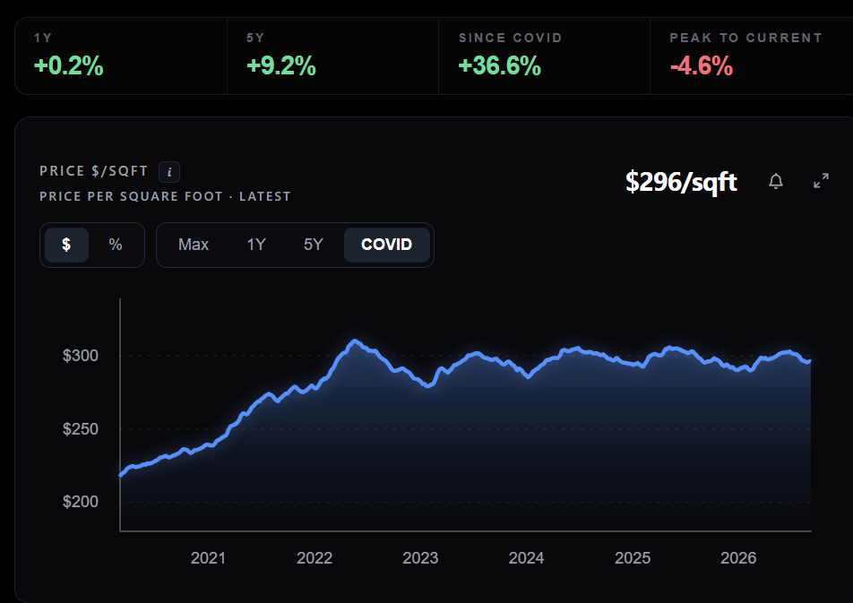Select the COVID chart range
Screen dimensions: 853x603
387,245
